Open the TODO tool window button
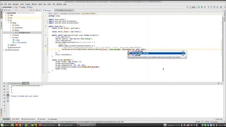Image resolution: width=226 pixels, height=127 pixels. click(16, 119)
